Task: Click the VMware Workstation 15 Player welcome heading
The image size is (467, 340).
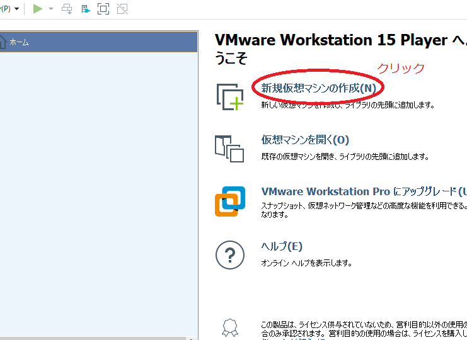Action: click(341, 49)
